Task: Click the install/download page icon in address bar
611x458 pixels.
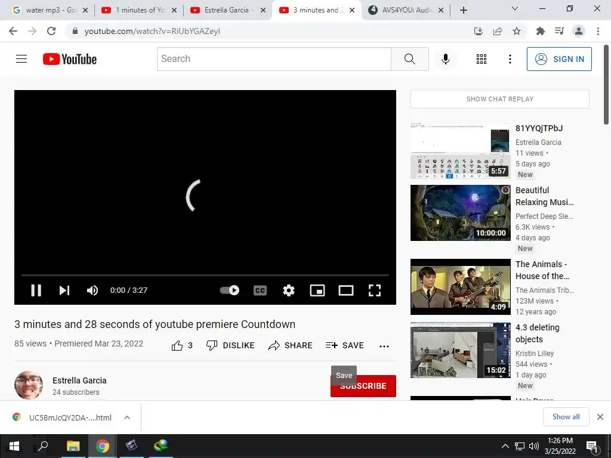Action: point(478,31)
